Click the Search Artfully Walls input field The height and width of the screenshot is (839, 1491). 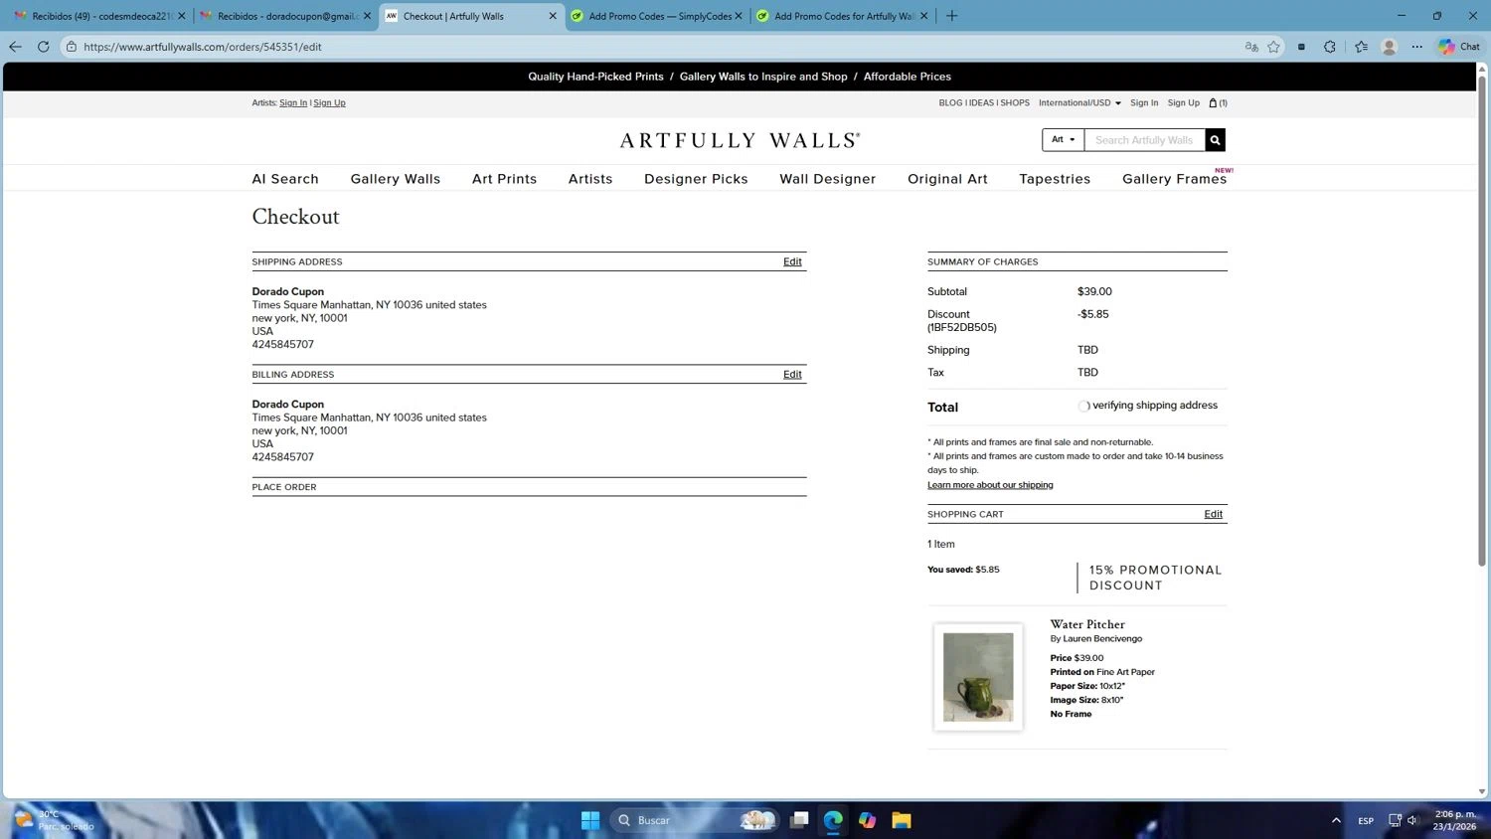coord(1144,140)
